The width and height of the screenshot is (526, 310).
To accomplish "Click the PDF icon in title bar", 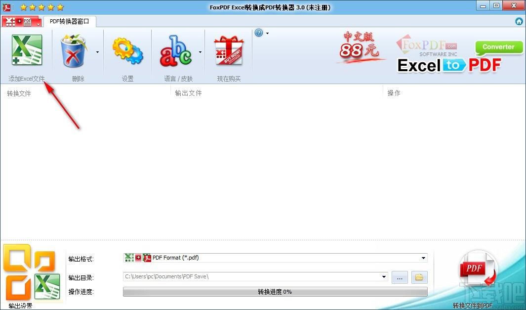I will click(x=7, y=7).
